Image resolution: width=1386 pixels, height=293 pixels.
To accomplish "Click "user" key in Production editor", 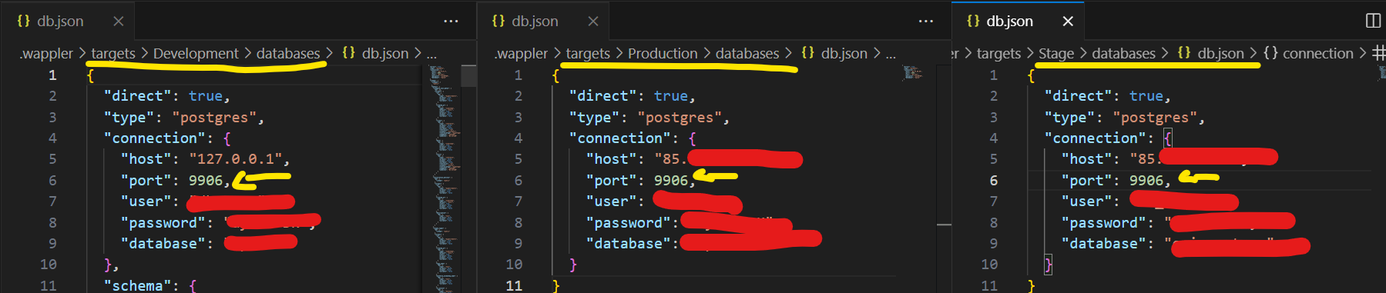I will pos(612,201).
